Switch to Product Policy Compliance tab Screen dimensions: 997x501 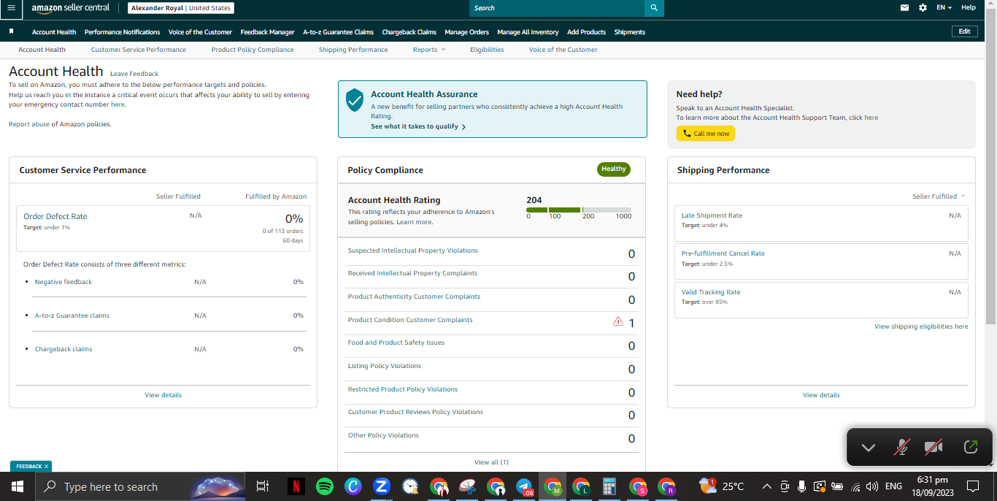(253, 50)
